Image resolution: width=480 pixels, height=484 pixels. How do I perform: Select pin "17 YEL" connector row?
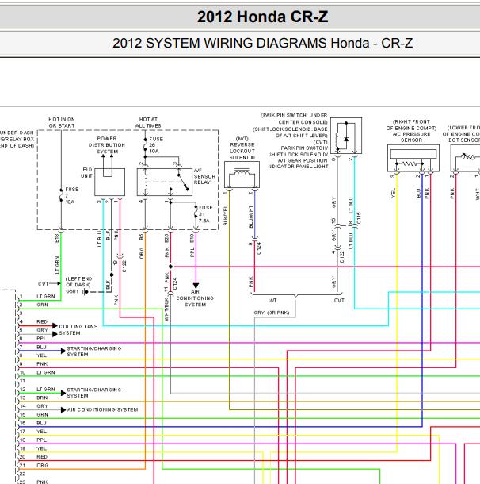[x=32, y=432]
